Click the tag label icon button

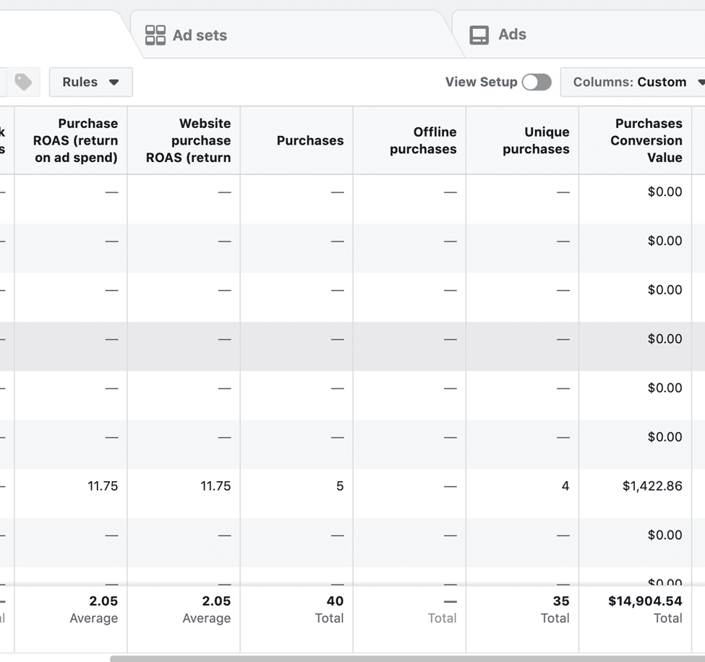[23, 82]
